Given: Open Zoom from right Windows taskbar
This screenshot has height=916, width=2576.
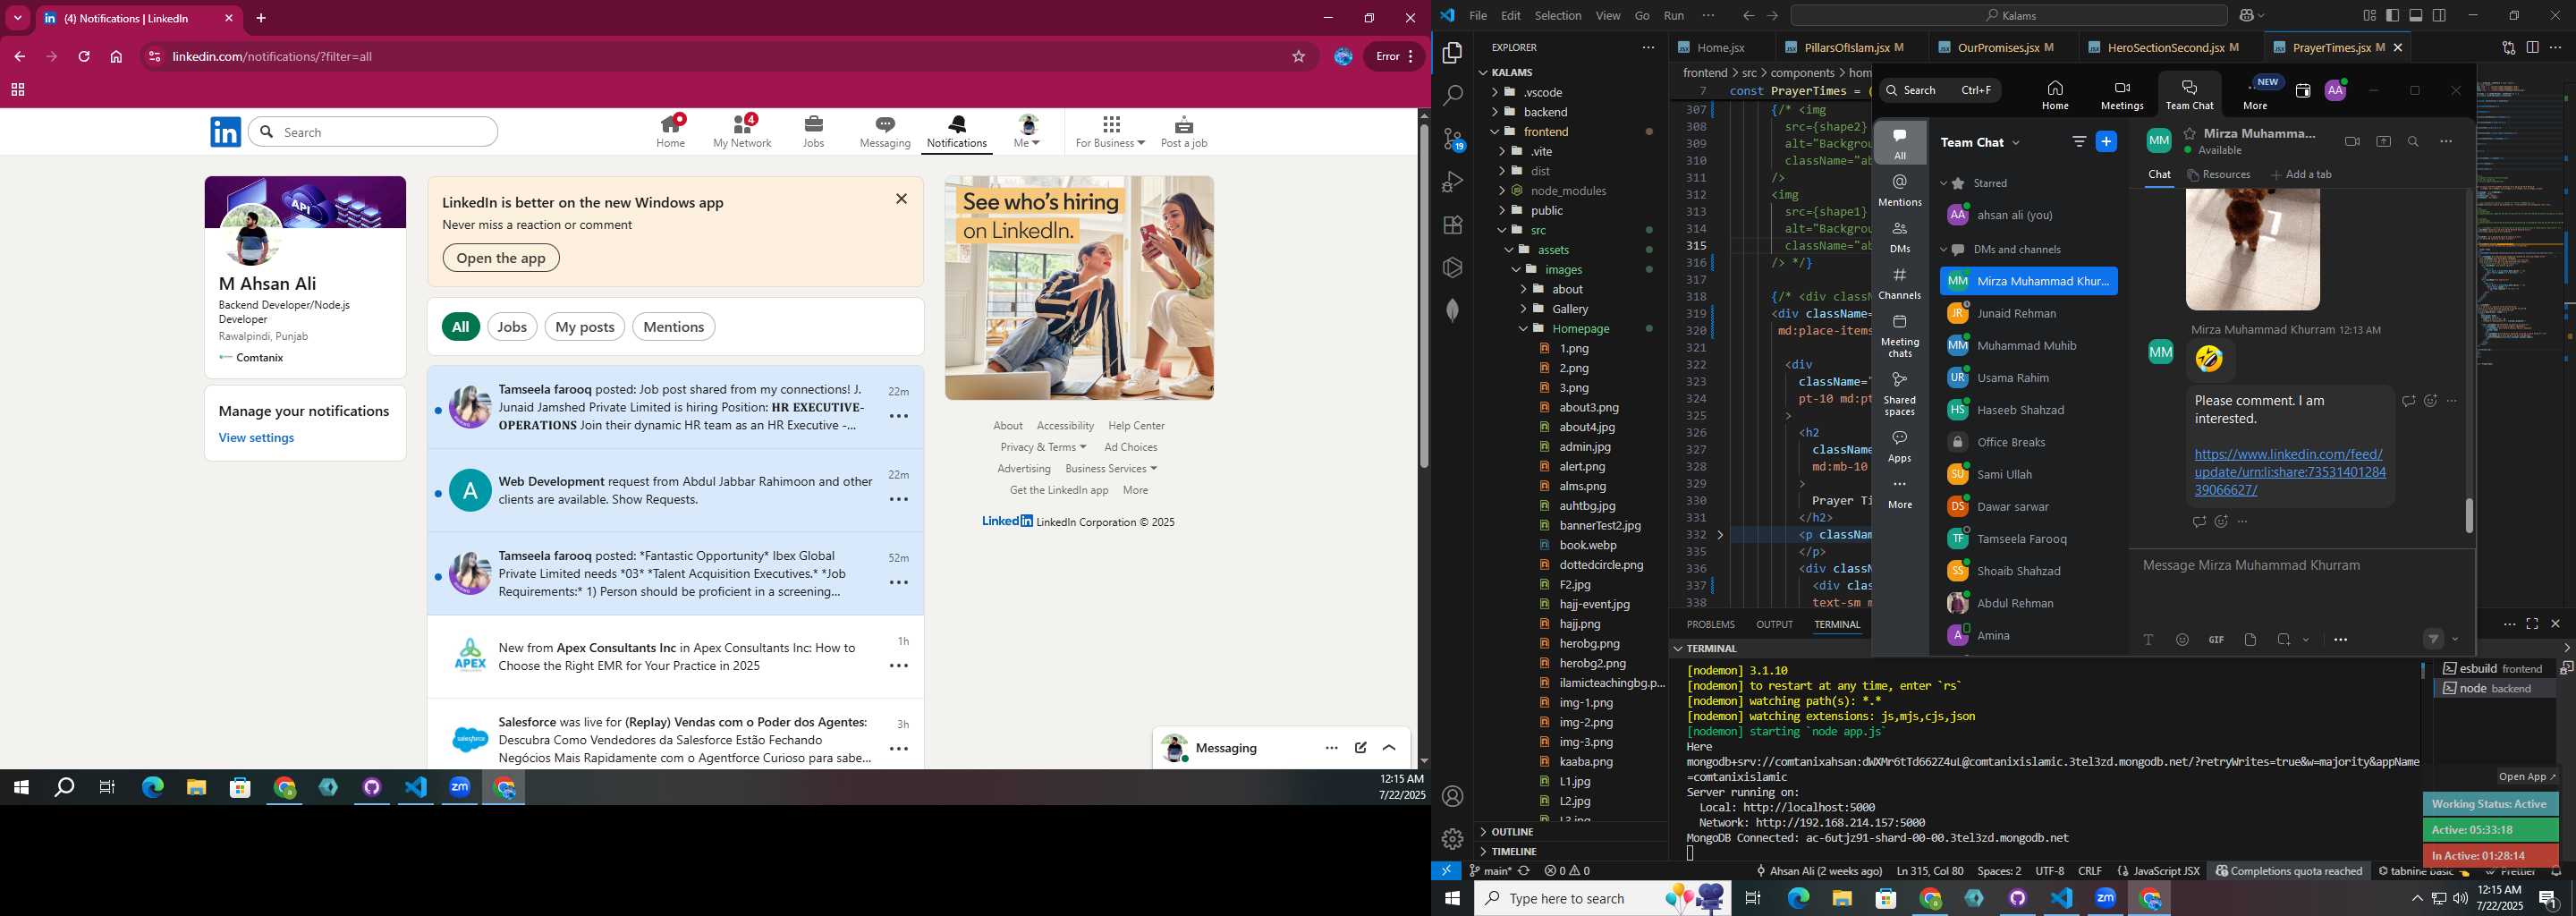Looking at the screenshot, I should (x=2105, y=898).
